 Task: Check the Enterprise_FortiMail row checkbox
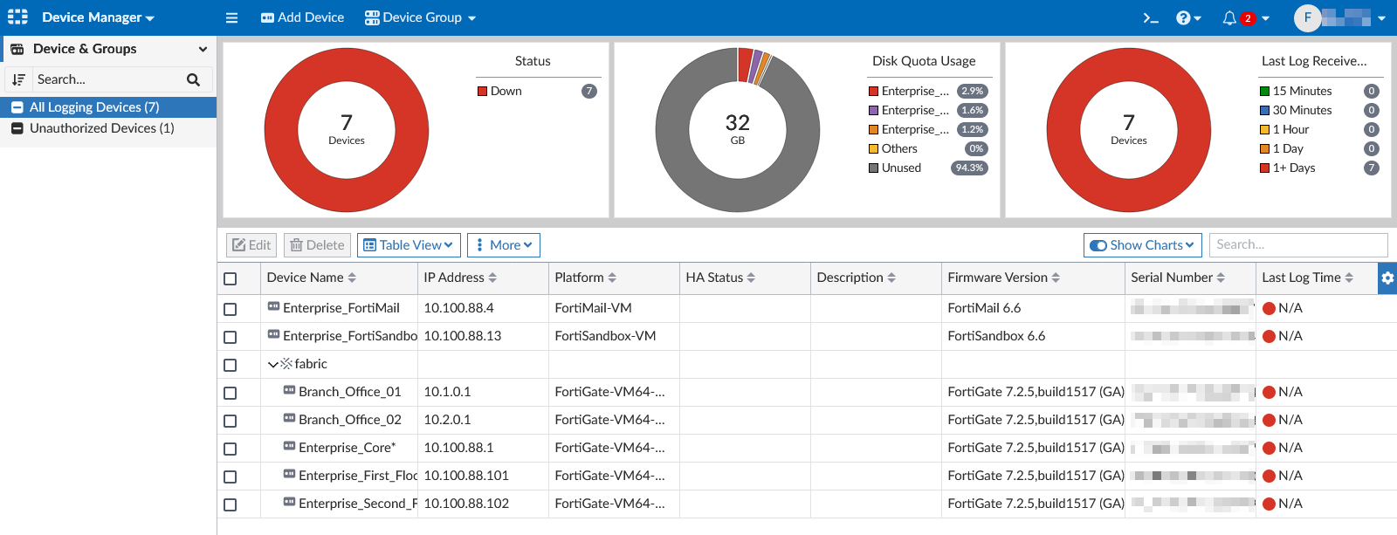pyautogui.click(x=231, y=309)
